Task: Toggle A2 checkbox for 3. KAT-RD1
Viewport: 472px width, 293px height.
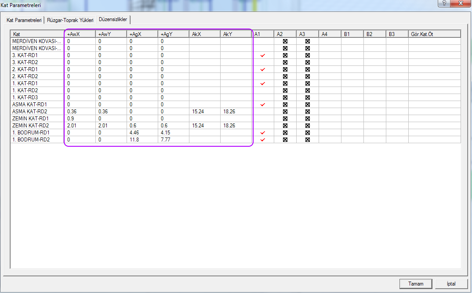Action: pyautogui.click(x=285, y=55)
